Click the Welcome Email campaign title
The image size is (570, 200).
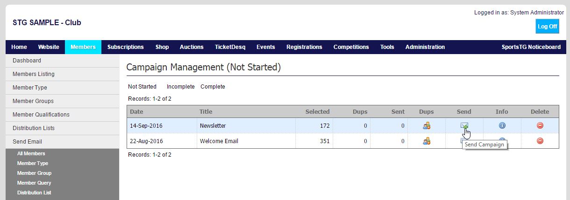(x=219, y=141)
